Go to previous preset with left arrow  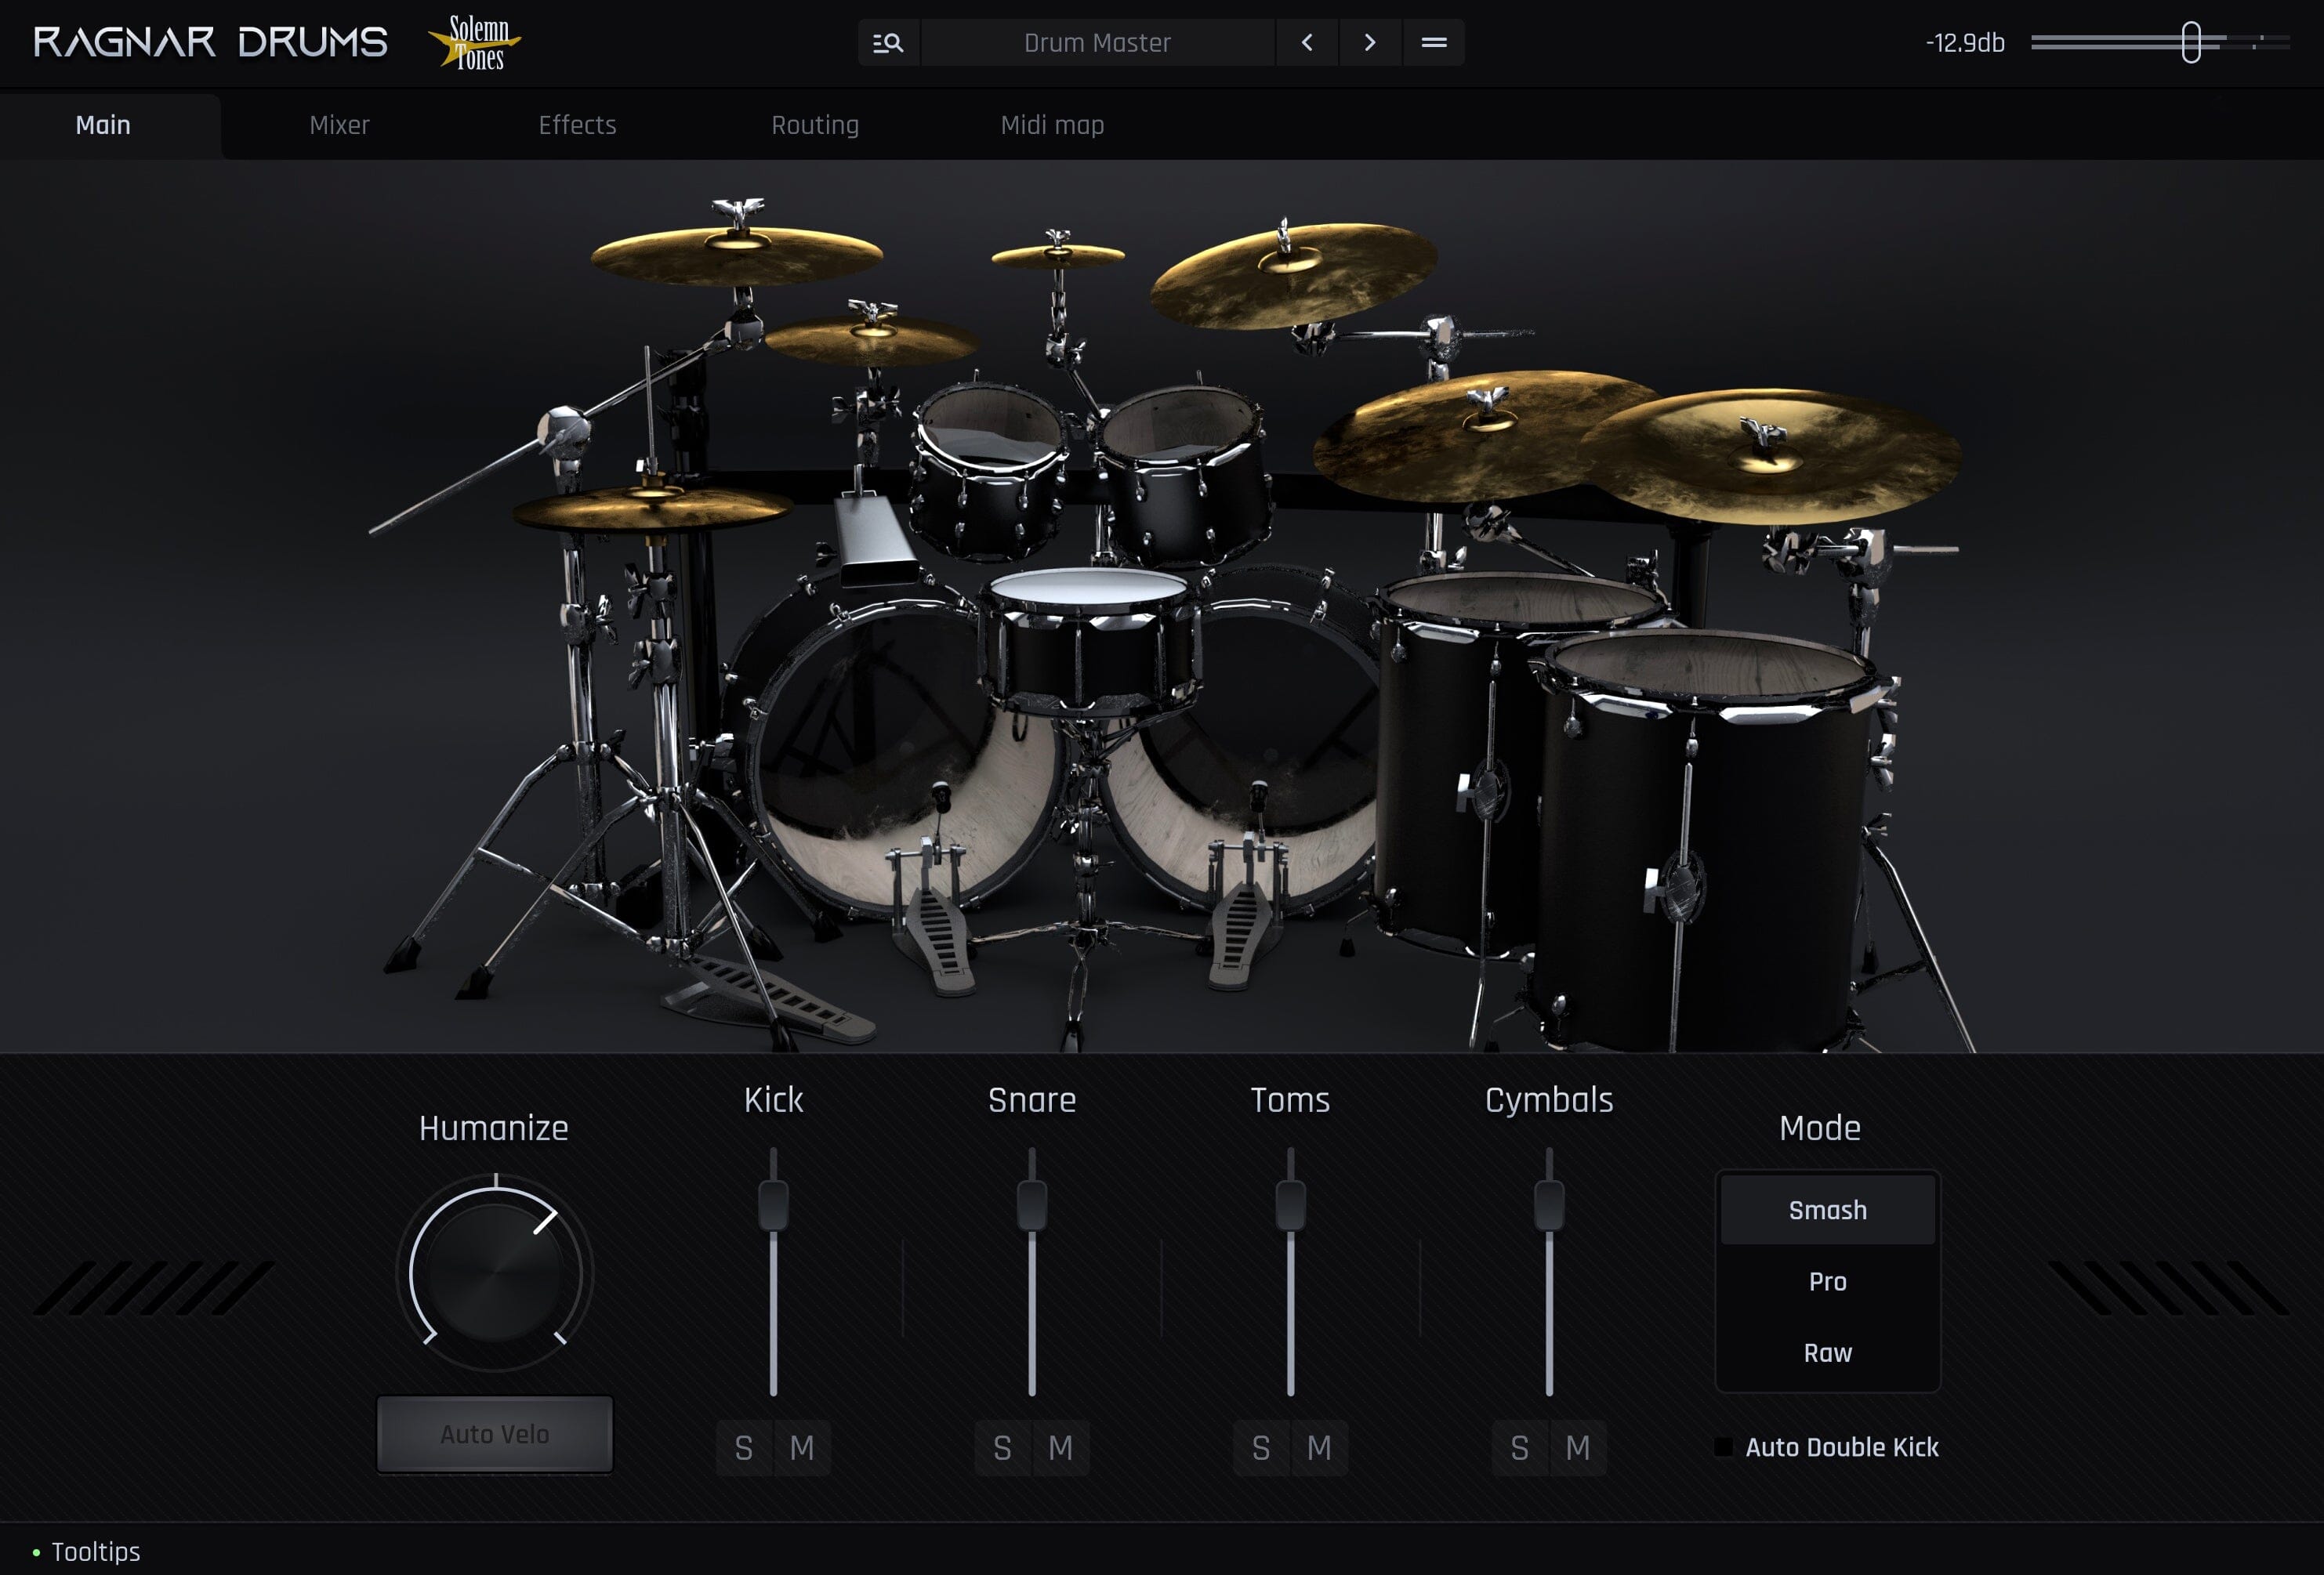[1307, 43]
